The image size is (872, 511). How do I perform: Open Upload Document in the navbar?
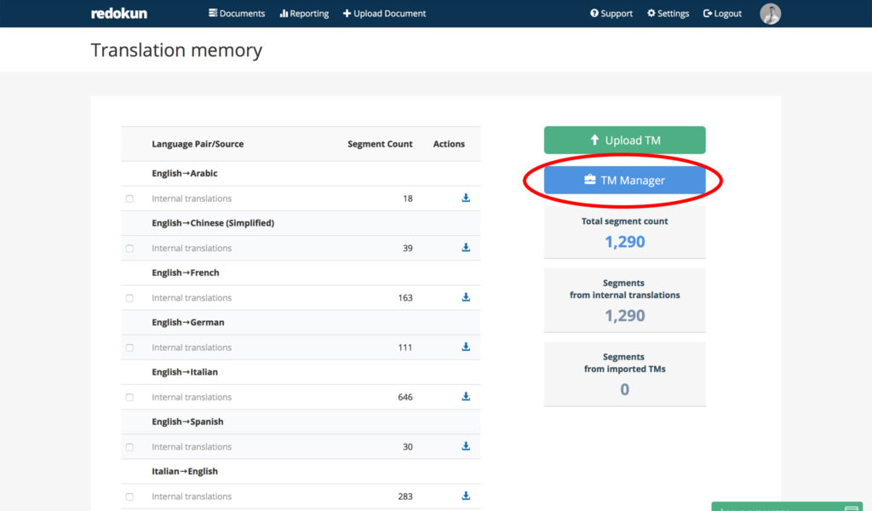pos(384,14)
